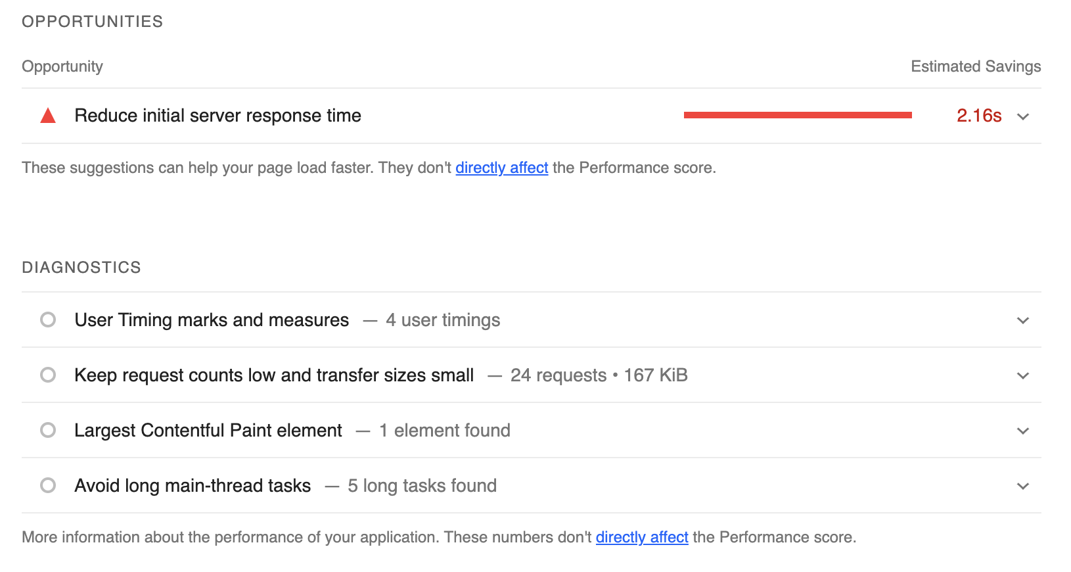
Task: Expand the Reduce initial server response chevron
Action: [1023, 117]
